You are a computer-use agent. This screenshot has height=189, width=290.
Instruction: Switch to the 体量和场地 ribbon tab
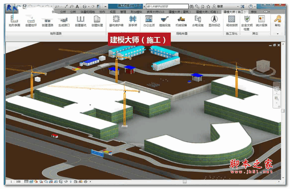(88, 12)
